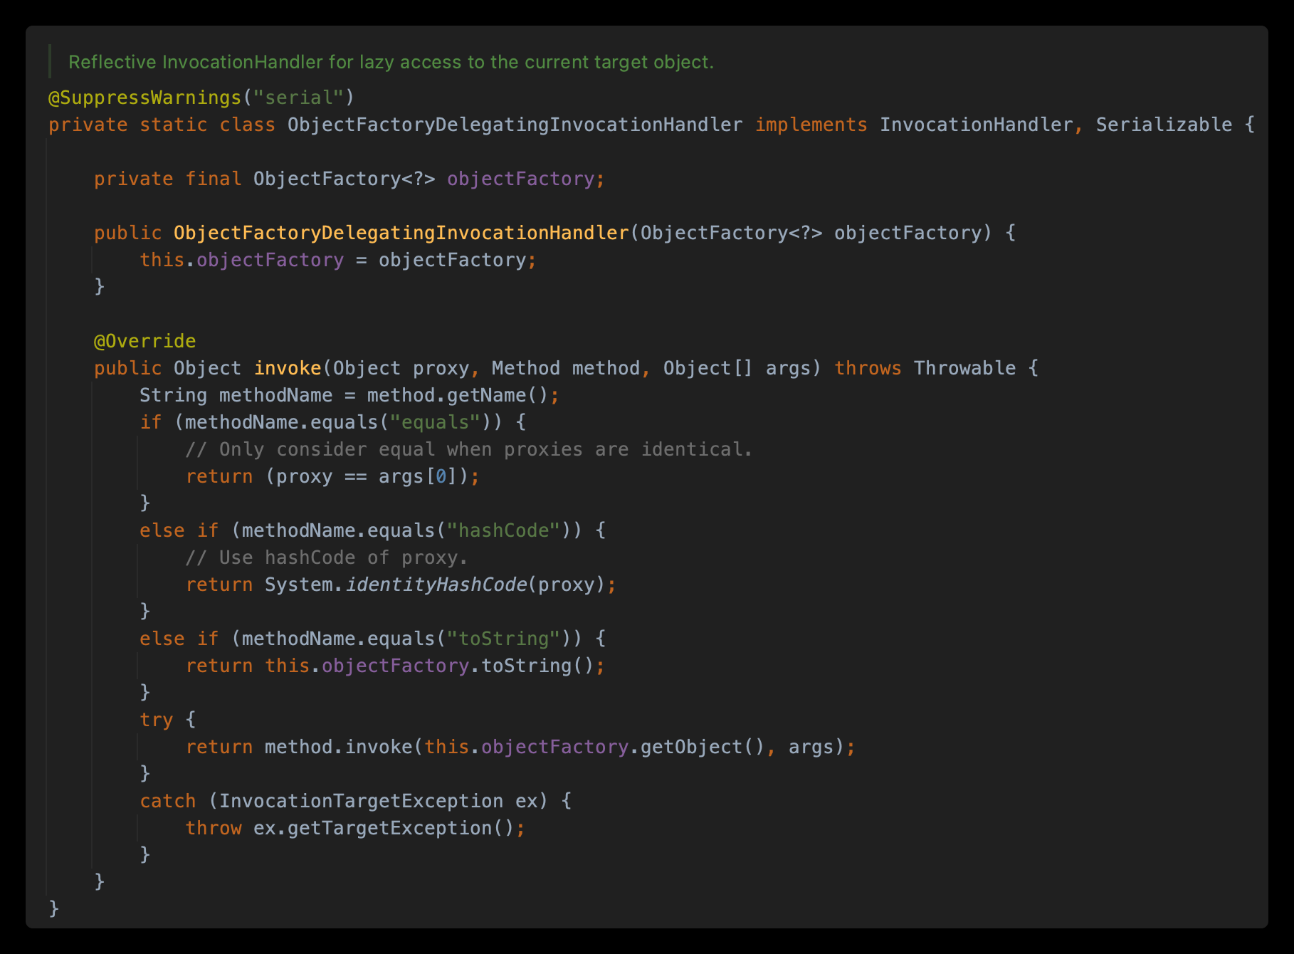Screen dimensions: 1294x954
Task: Click InvocationTargetException in the catch clause
Action: click(361, 801)
